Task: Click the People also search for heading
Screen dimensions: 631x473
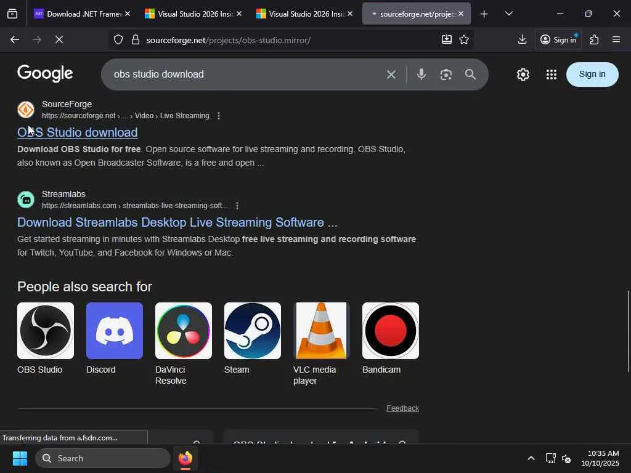Action: pyautogui.click(x=84, y=287)
